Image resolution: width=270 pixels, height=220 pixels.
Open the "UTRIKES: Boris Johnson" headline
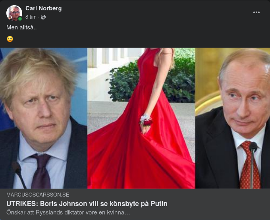[x=87, y=204]
